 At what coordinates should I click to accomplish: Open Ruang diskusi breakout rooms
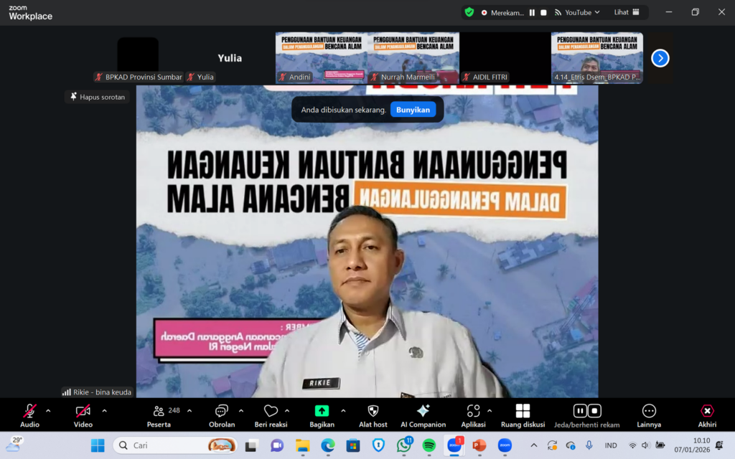523,415
